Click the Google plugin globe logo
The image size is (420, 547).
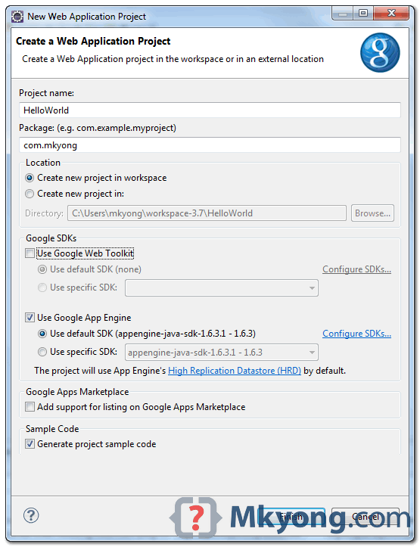click(380, 53)
